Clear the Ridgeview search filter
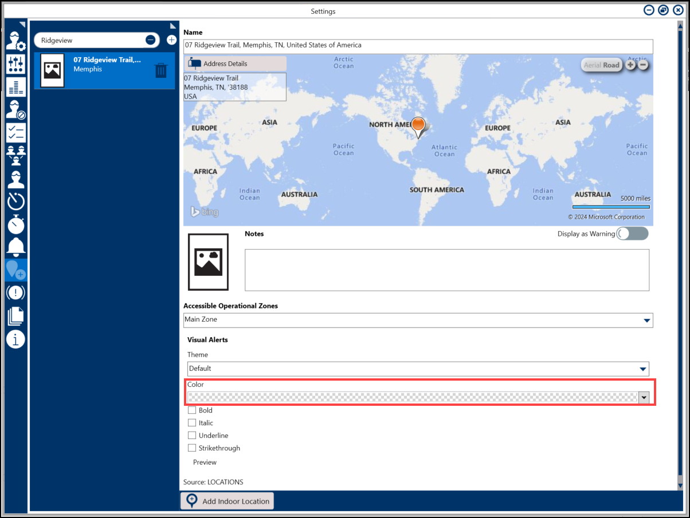 150,40
